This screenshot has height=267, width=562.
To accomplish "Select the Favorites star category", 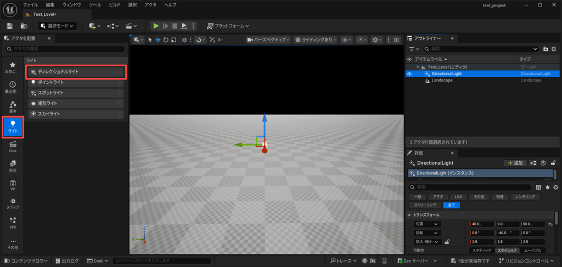I will (13, 67).
